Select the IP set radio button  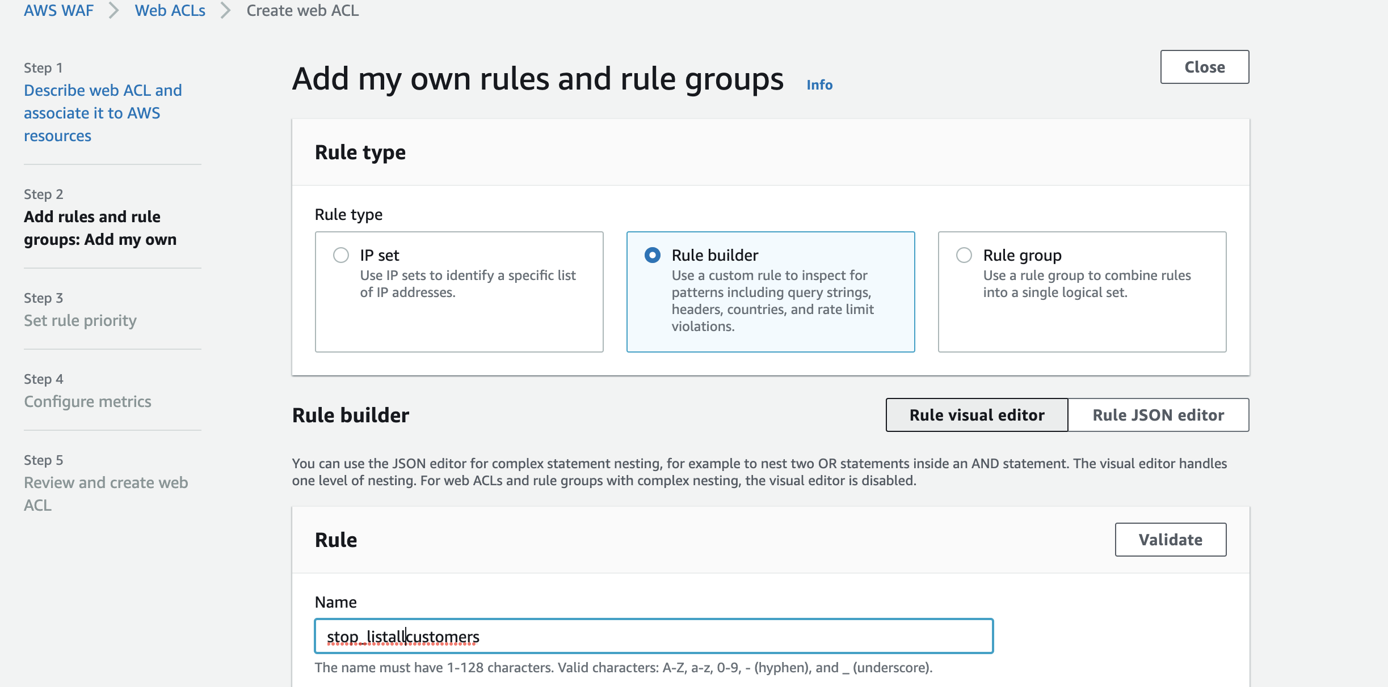tap(341, 255)
